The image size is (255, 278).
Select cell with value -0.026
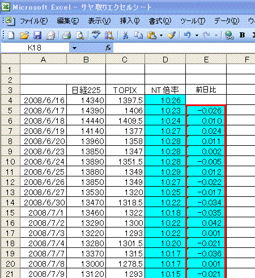point(206,110)
